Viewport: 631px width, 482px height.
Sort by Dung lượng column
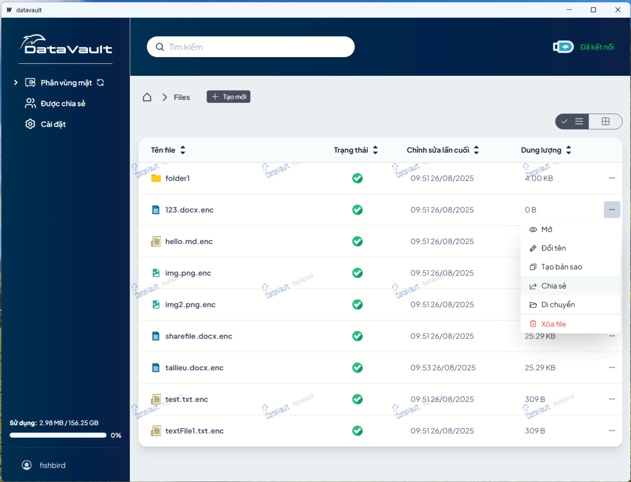(568, 150)
